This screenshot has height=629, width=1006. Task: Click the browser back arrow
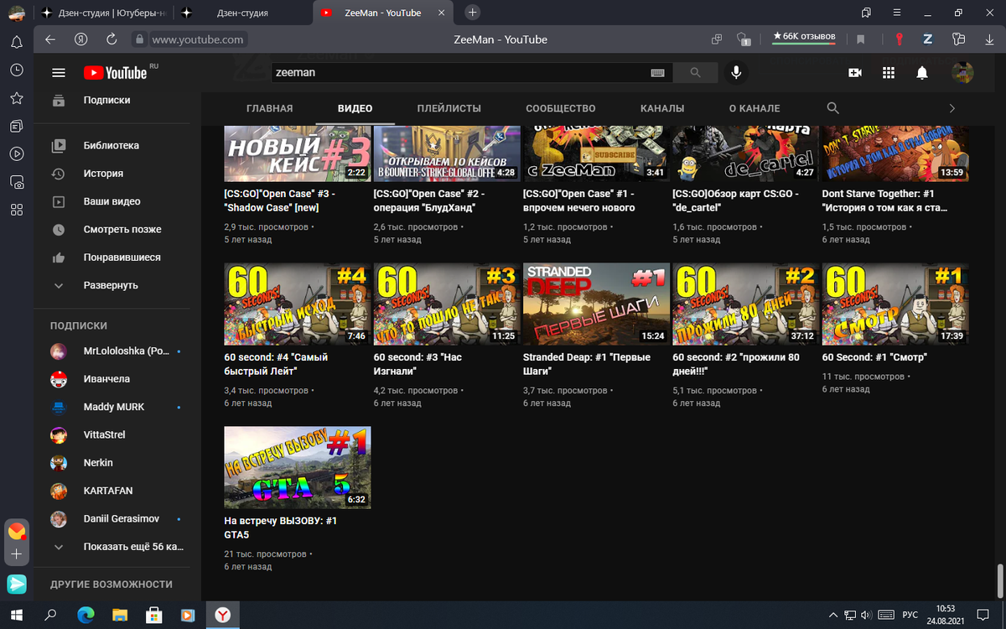pos(50,39)
